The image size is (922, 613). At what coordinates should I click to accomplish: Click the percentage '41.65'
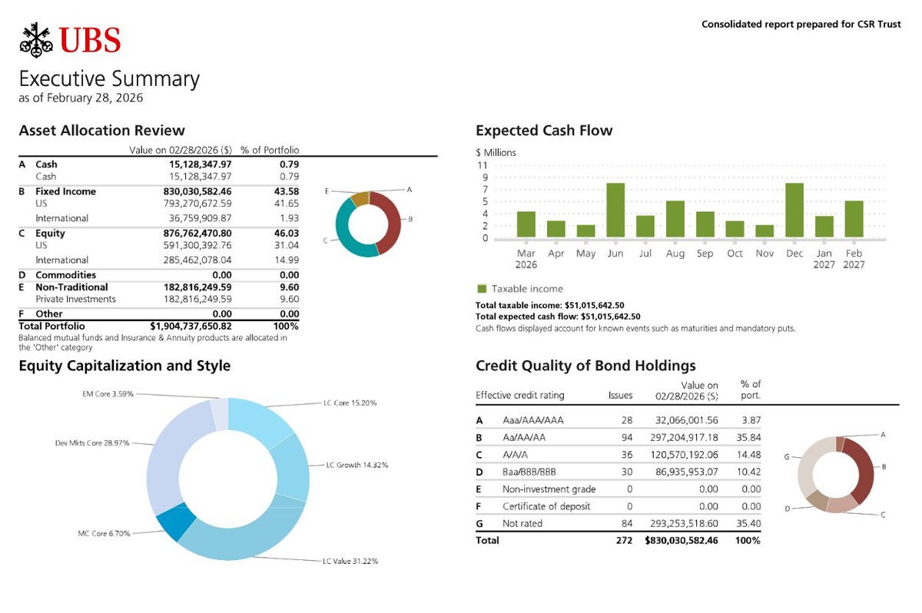[288, 204]
